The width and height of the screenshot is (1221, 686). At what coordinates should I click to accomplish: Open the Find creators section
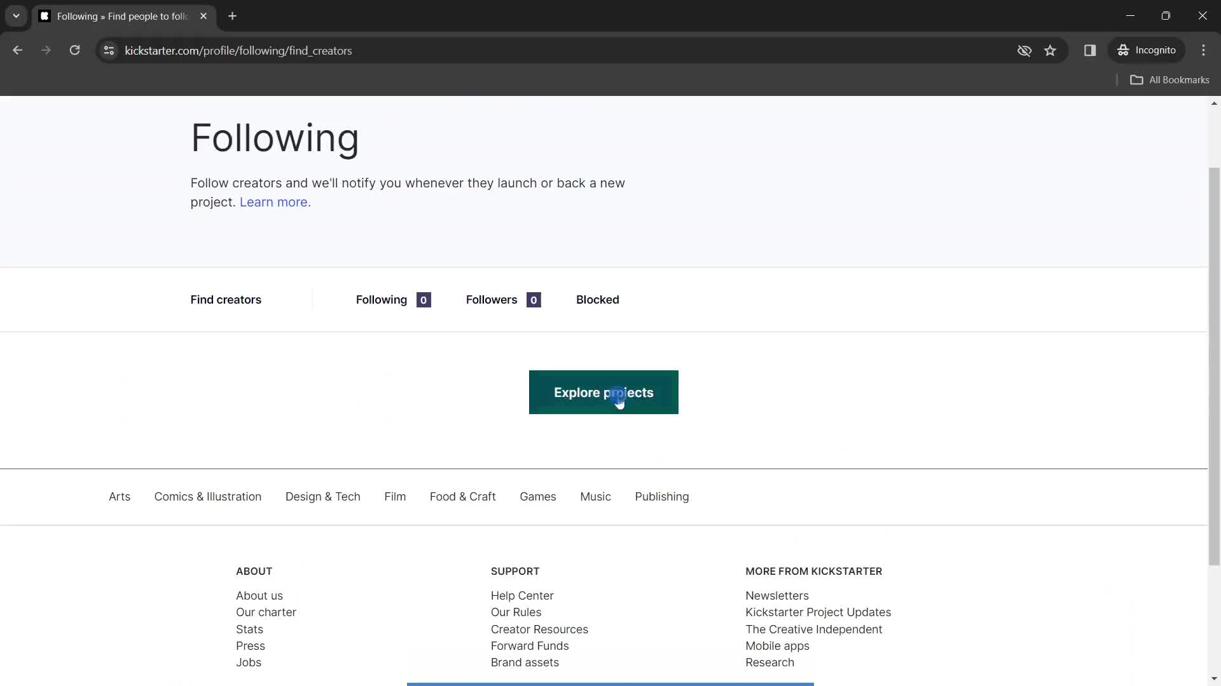pos(226,300)
